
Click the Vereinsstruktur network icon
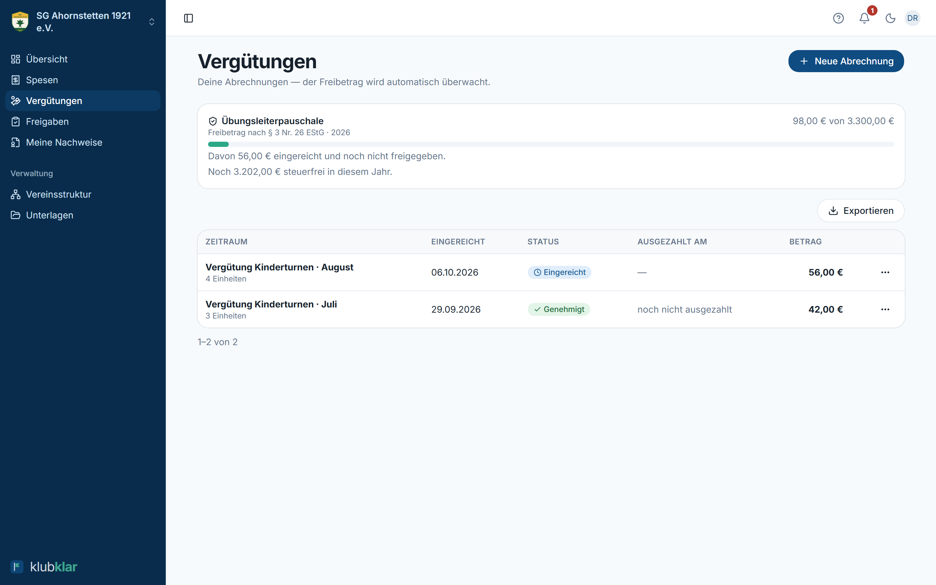point(16,195)
